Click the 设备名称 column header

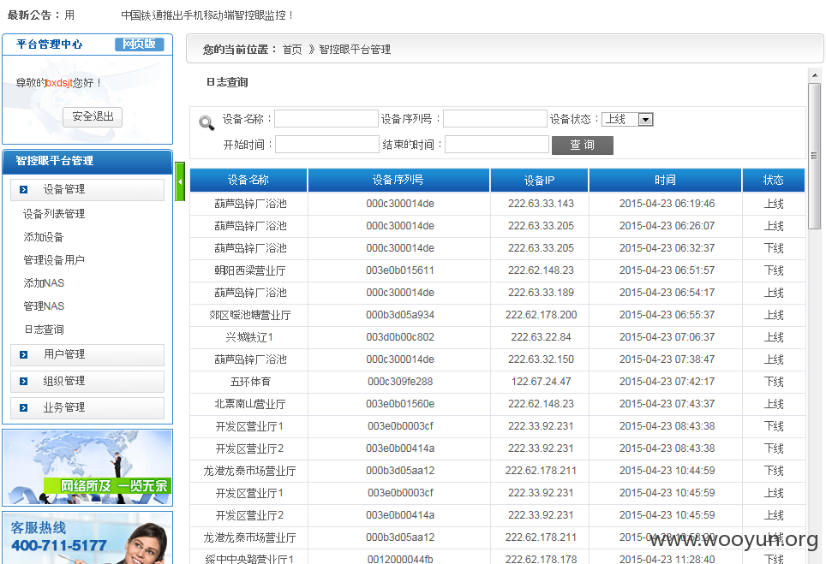(x=248, y=180)
